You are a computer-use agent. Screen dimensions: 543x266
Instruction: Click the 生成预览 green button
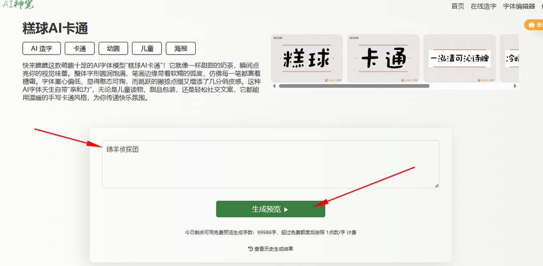pyautogui.click(x=270, y=209)
